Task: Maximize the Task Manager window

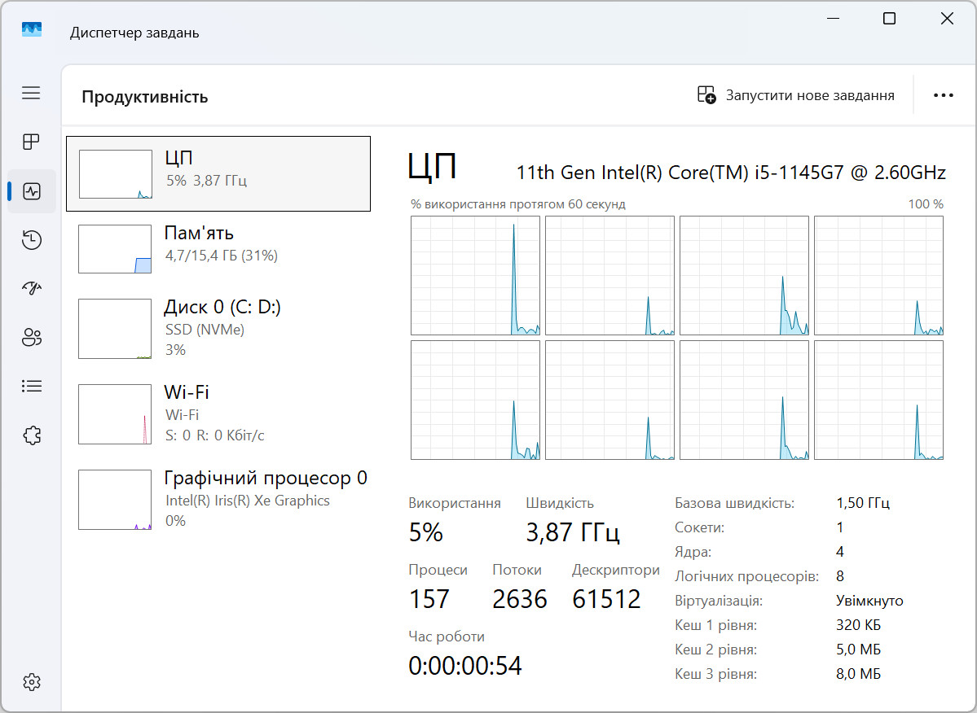Action: click(x=889, y=19)
